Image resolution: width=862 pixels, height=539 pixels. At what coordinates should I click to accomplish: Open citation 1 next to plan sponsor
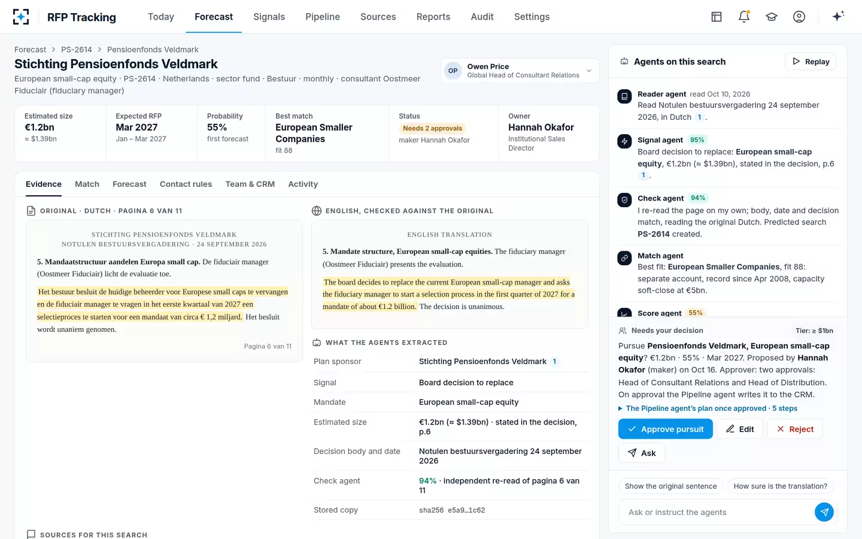555,362
